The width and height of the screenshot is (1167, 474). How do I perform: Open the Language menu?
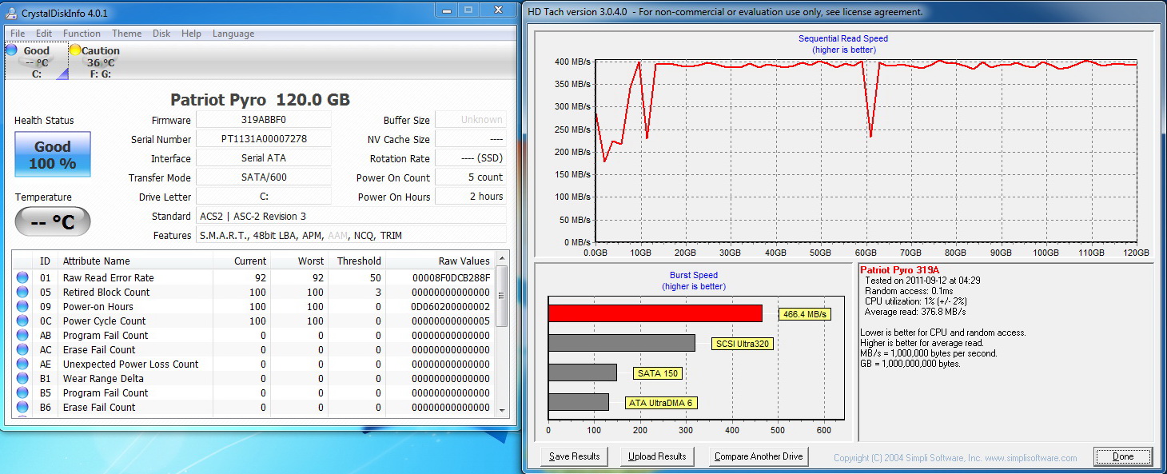(233, 34)
